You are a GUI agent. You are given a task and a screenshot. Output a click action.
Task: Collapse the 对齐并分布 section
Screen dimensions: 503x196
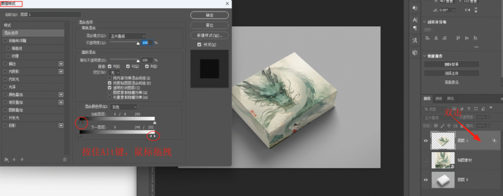pyautogui.click(x=425, y=22)
